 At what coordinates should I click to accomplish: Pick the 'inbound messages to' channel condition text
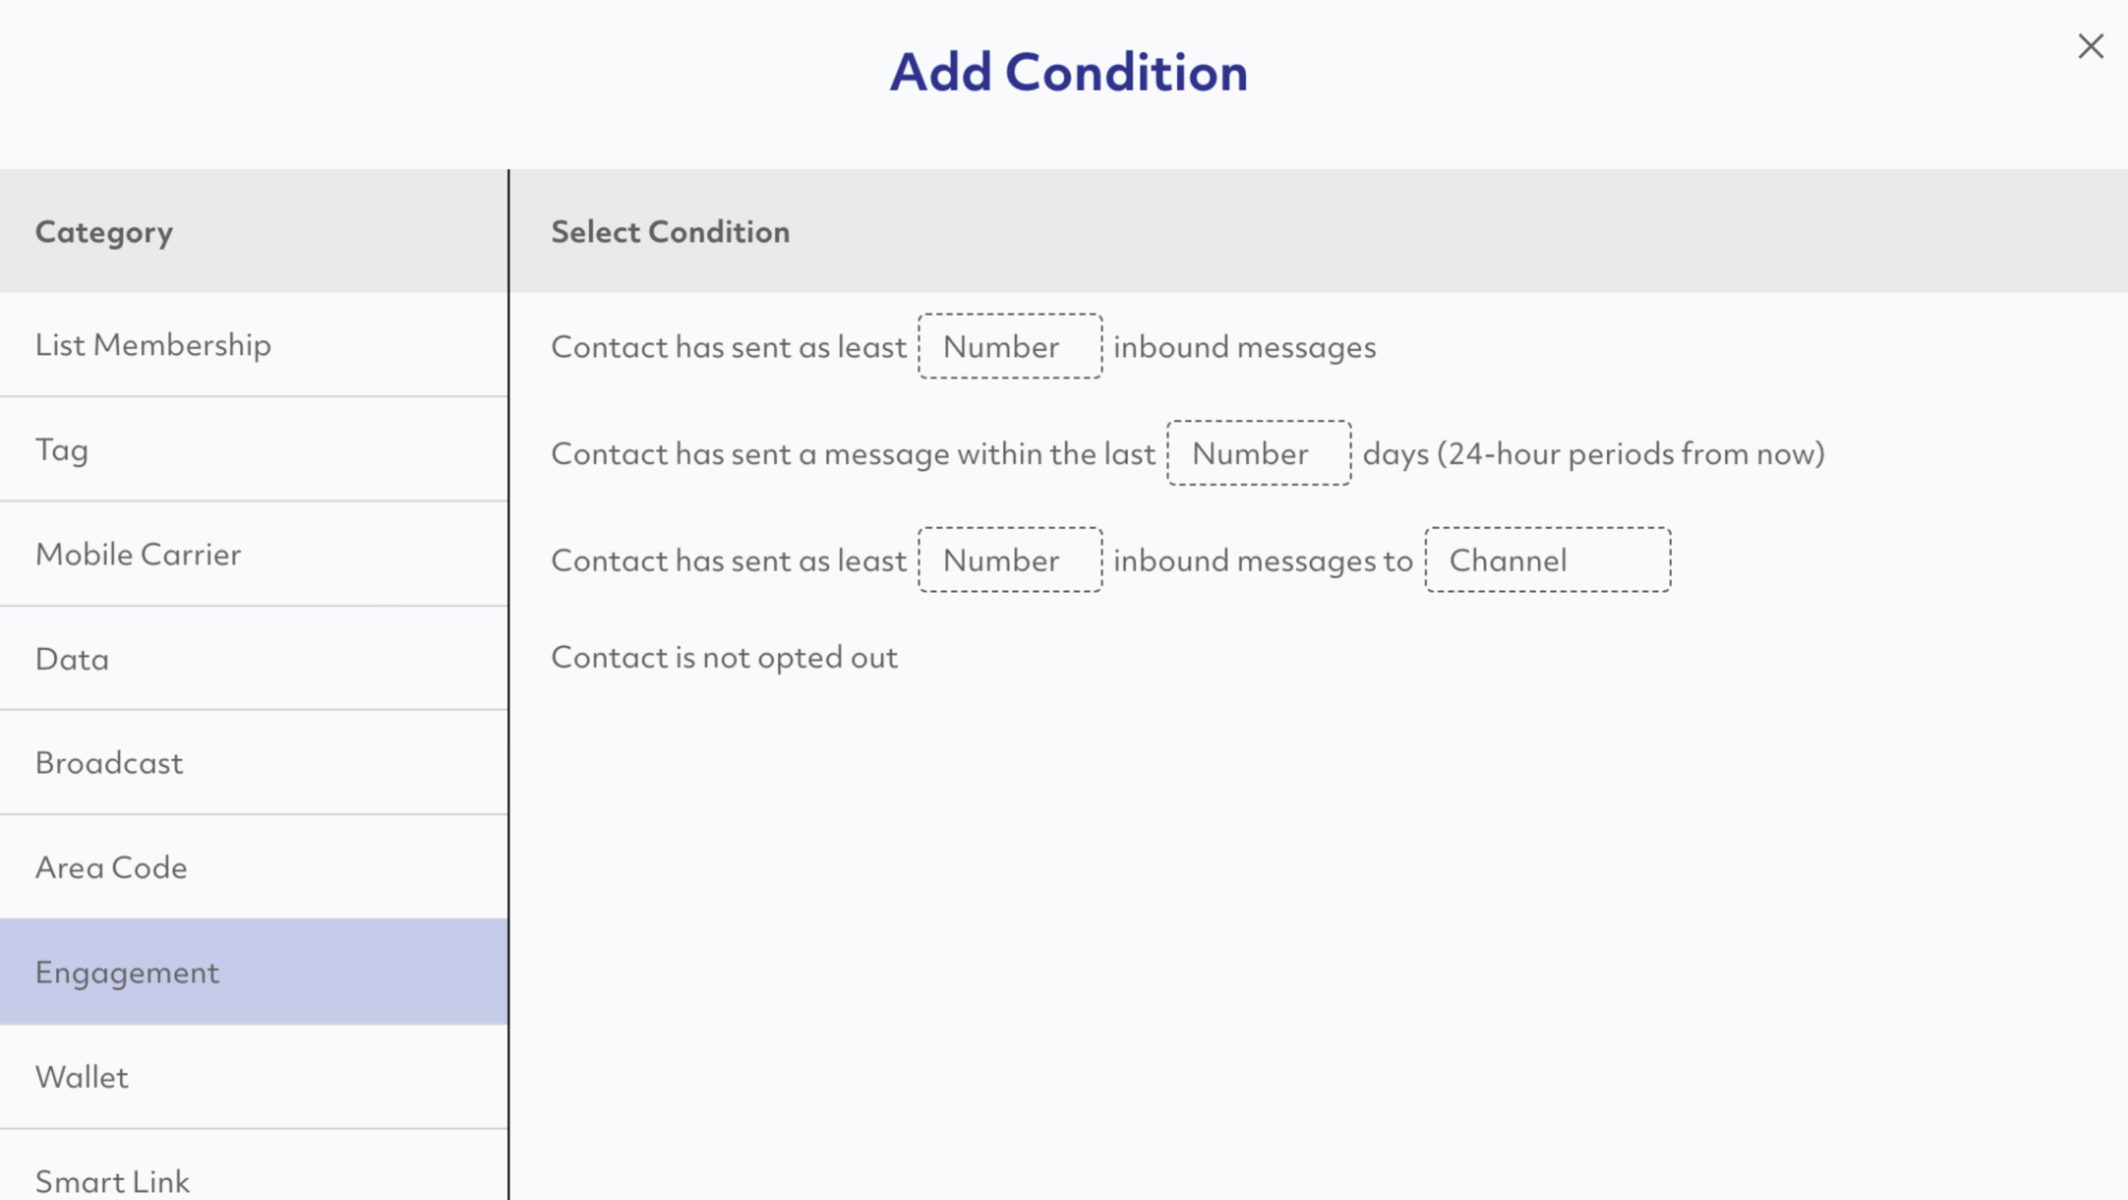(x=1263, y=560)
